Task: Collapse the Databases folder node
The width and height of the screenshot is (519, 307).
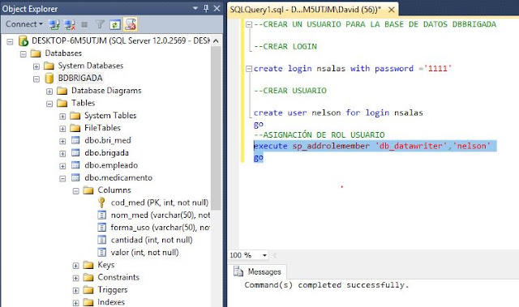Action: click(x=24, y=53)
